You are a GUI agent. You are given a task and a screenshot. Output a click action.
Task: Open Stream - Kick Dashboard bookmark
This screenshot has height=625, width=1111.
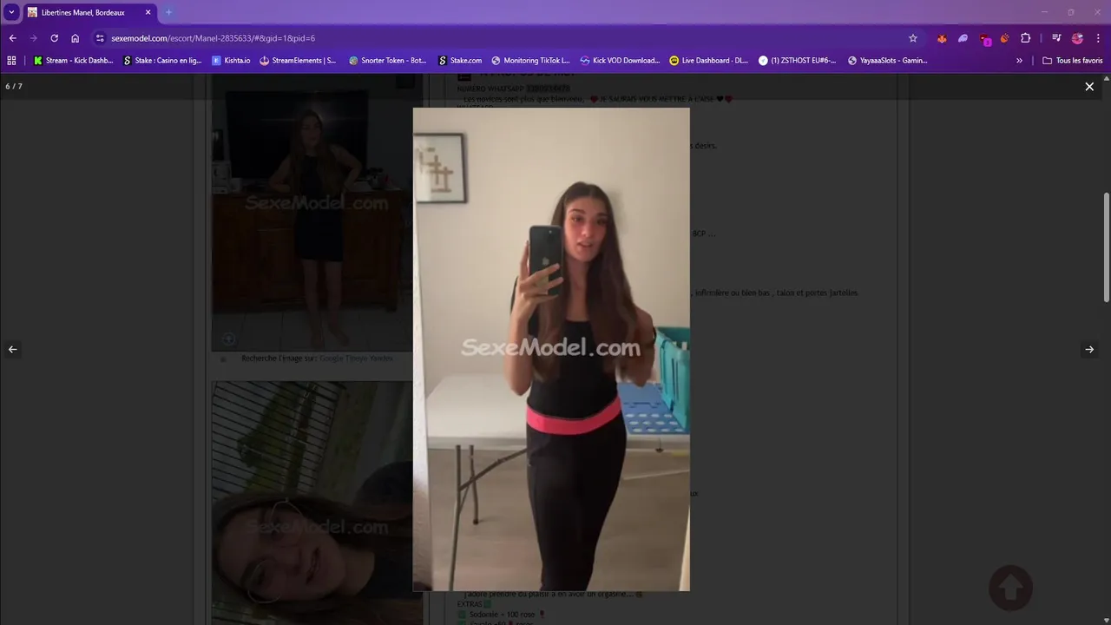pos(73,61)
